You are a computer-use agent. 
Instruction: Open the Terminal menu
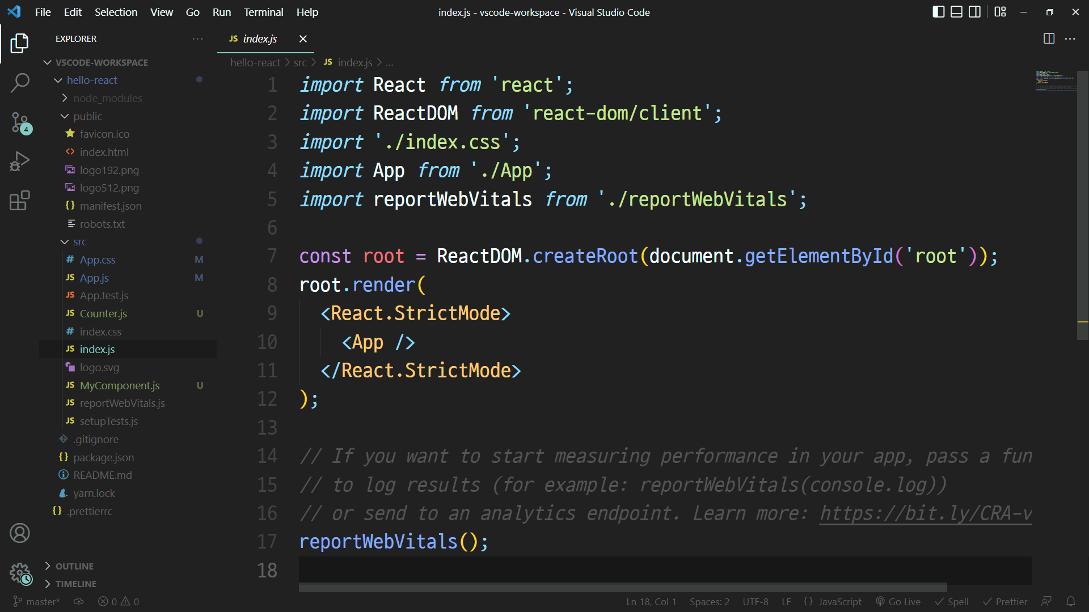pos(263,12)
